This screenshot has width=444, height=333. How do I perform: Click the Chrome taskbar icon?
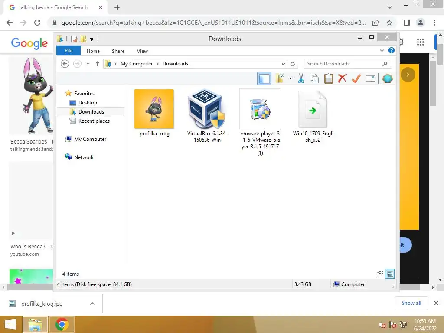click(x=62, y=324)
